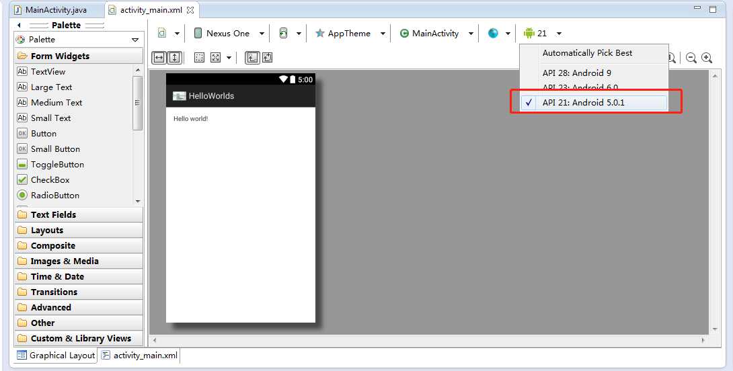The height and width of the screenshot is (371, 733).
Task: Open the configuration file icon dropdown
Action: click(x=177, y=34)
